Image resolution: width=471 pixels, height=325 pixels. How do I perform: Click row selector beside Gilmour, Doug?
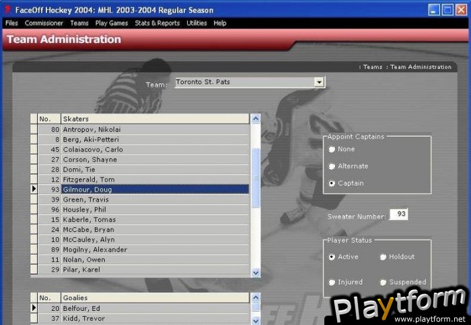click(34, 189)
